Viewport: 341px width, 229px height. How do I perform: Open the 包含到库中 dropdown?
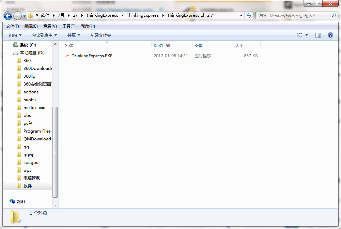[44, 35]
